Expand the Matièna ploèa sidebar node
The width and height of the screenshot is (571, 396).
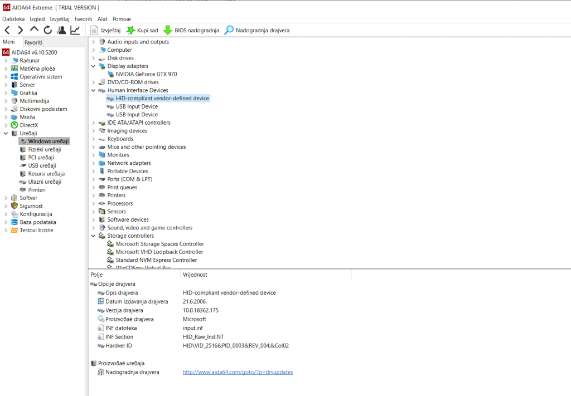6,69
